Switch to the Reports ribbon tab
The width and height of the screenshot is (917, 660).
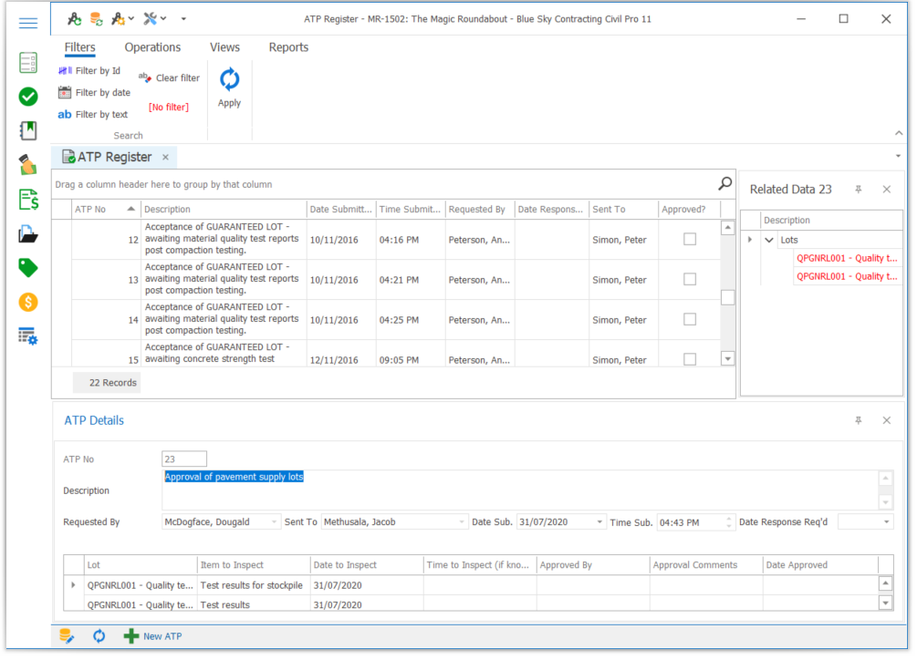[288, 47]
